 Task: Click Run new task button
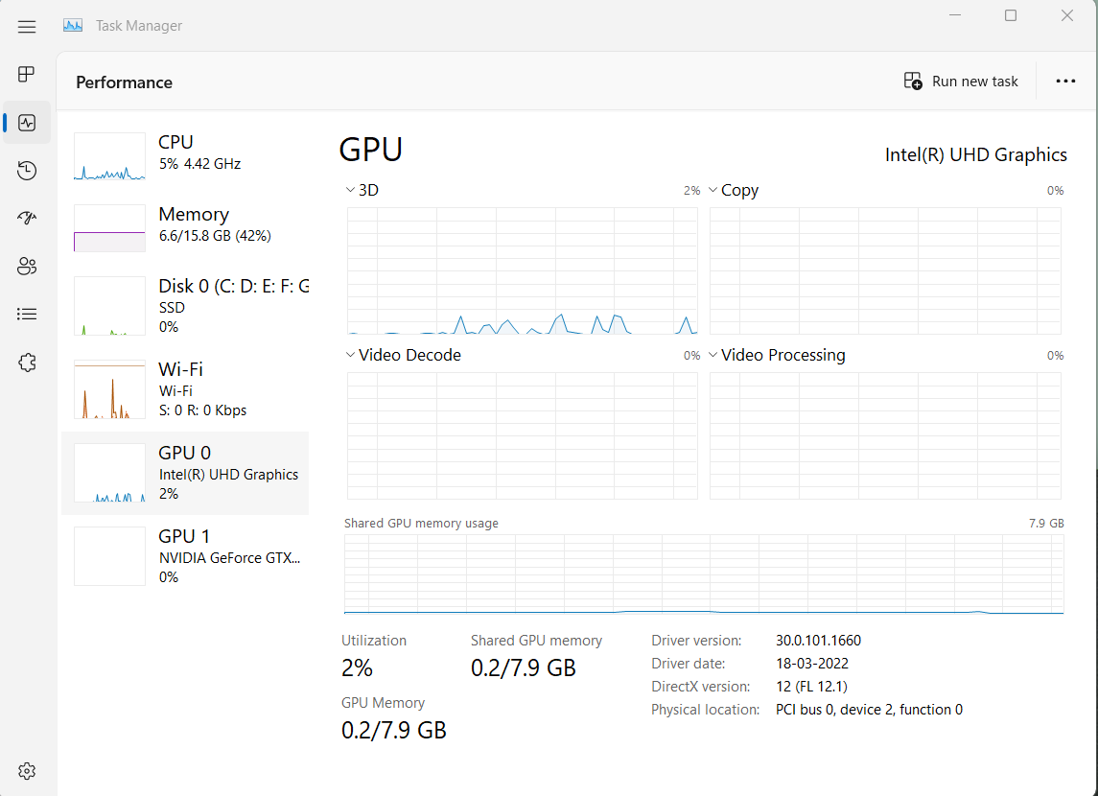tap(961, 82)
